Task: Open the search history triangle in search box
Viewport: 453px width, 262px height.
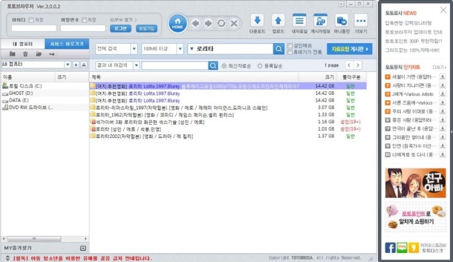Action: [x=191, y=49]
